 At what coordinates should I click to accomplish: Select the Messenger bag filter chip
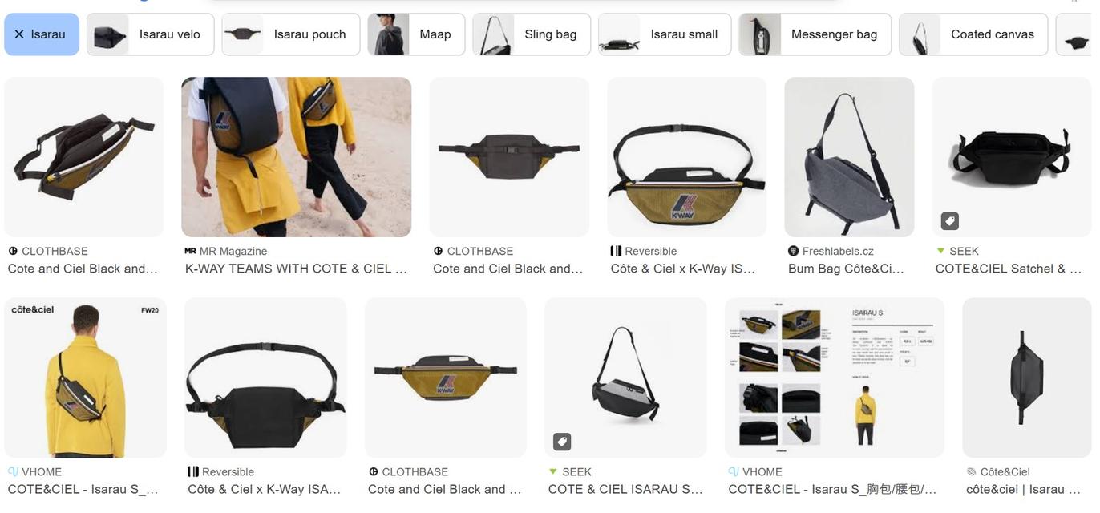click(x=815, y=34)
